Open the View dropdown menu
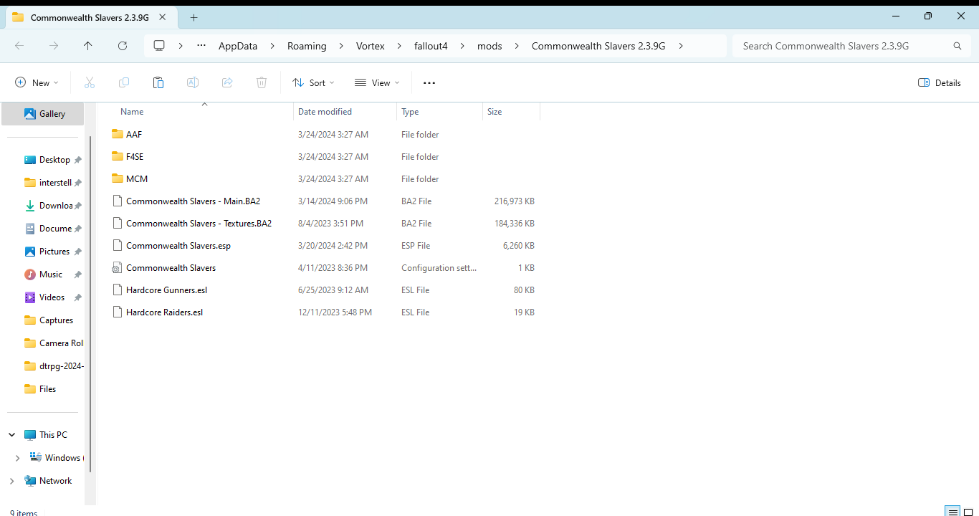This screenshot has width=979, height=516. coord(377,83)
